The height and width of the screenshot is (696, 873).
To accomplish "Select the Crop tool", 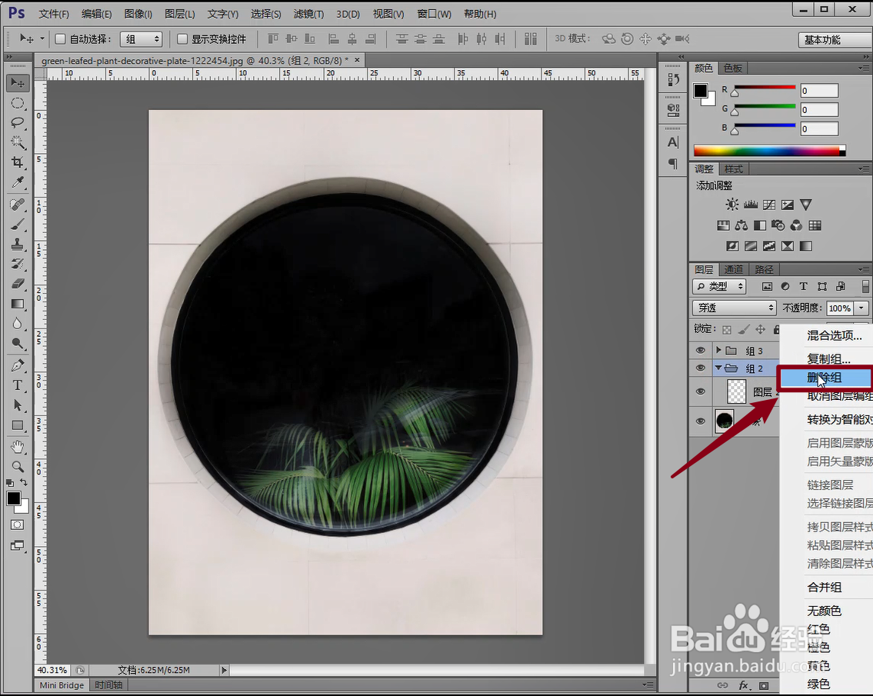I will 17,162.
